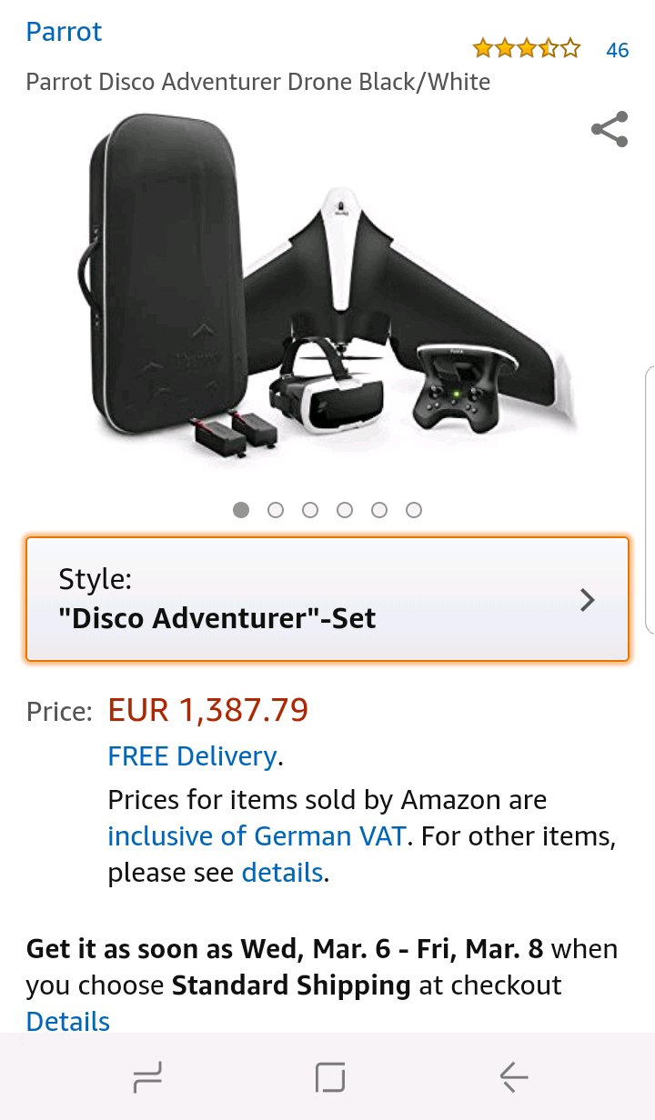Tap the share icon
The image size is (655, 1120).
[x=610, y=129]
